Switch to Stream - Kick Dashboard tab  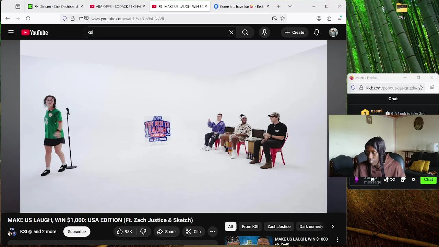click(55, 6)
